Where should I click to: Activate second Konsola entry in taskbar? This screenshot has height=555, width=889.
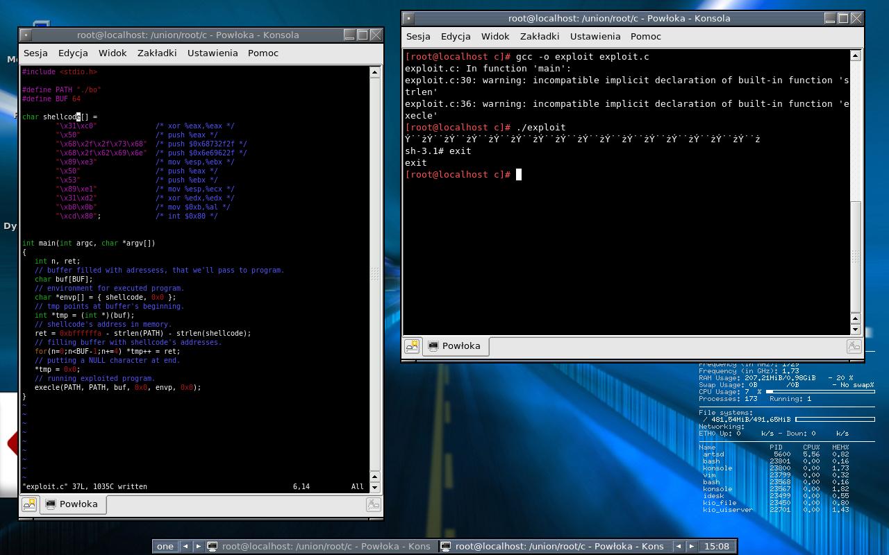(555, 546)
